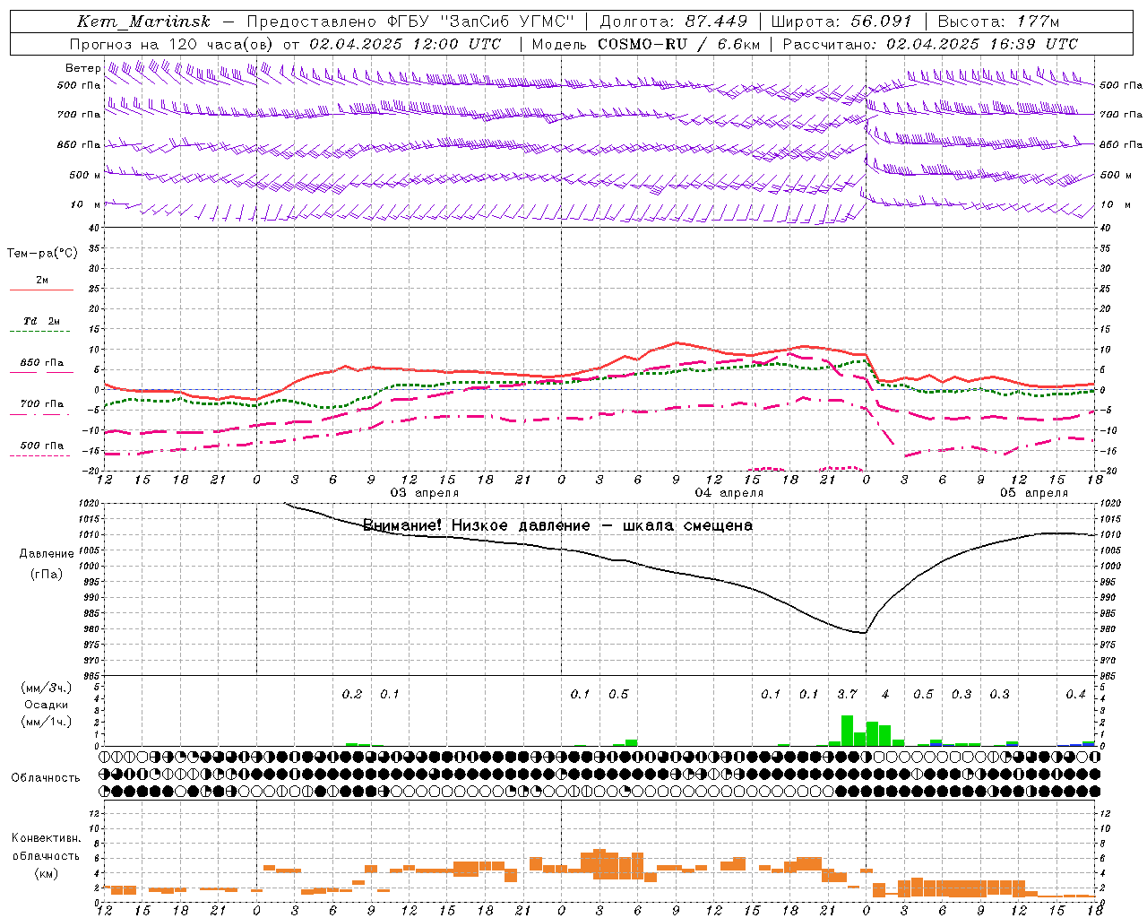Click the 'Конвективн.' convective cloud label
Screen dimensions: 1147x918
point(47,838)
